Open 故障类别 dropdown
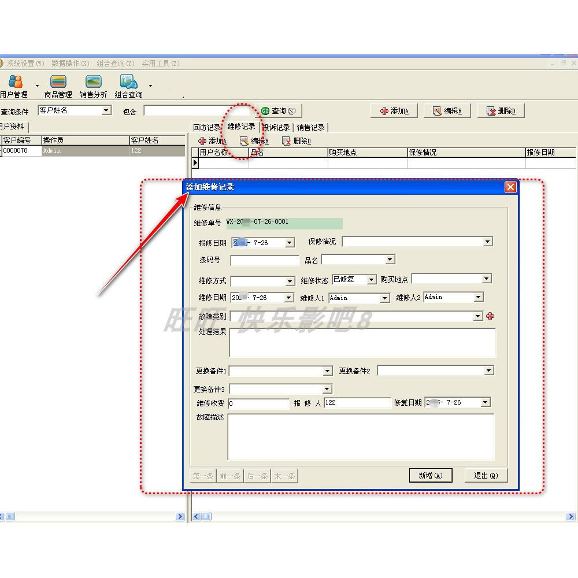This screenshot has width=578, height=578. (x=478, y=316)
